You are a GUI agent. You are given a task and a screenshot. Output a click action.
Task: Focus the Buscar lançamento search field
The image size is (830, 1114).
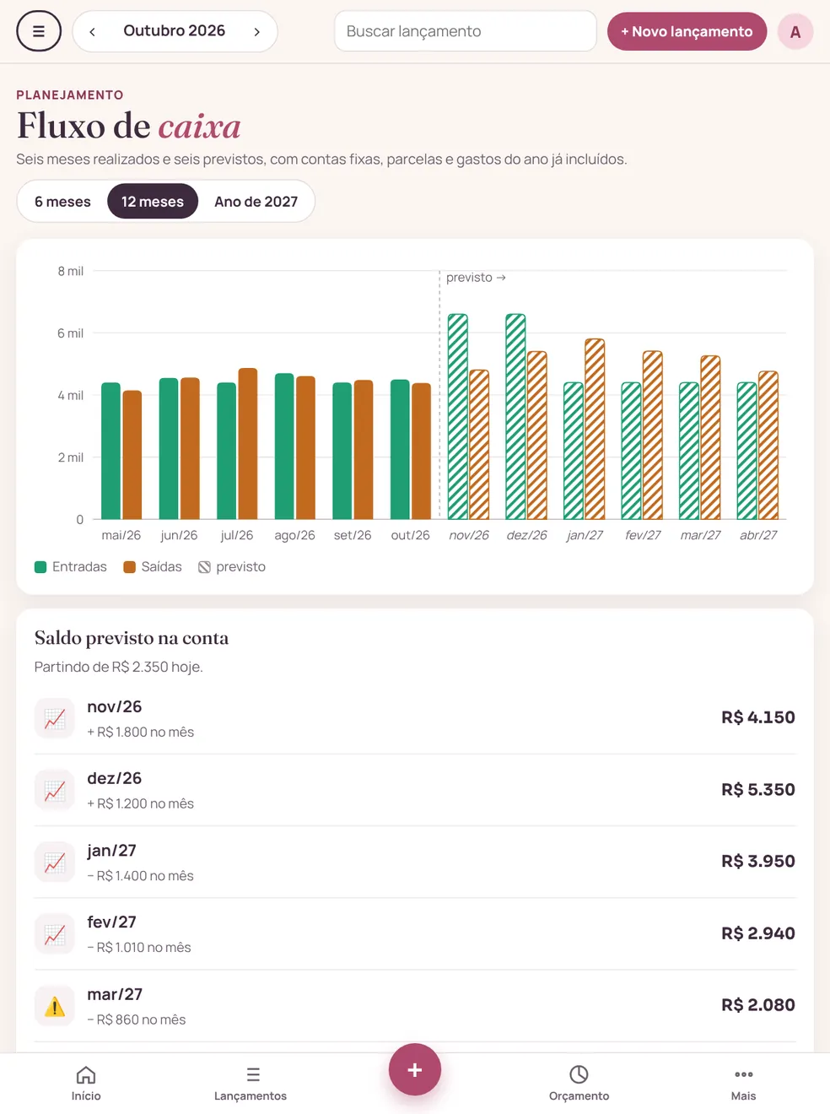(466, 31)
